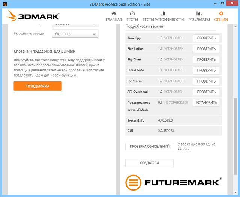Check the API Overhead version
This screenshot has width=240, height=197.
tap(206, 92)
